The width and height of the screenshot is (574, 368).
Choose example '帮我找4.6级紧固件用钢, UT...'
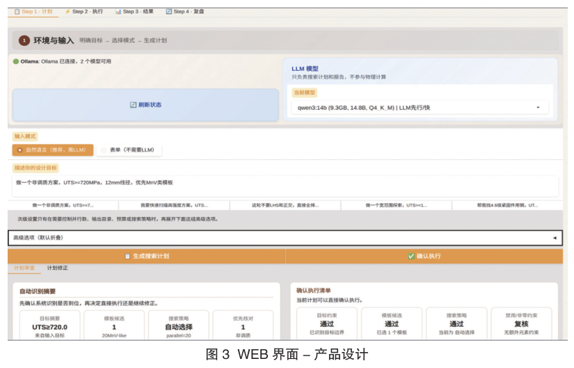[x=507, y=205]
